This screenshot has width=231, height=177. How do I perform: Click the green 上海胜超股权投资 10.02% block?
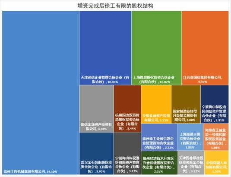pos(156,48)
